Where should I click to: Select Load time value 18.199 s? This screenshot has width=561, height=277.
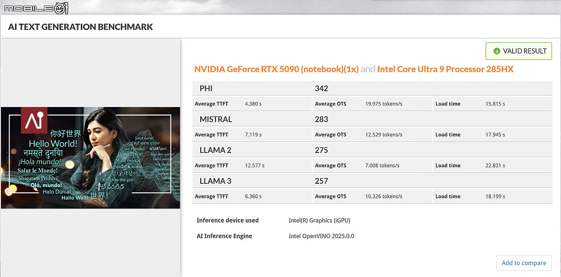[x=495, y=197]
